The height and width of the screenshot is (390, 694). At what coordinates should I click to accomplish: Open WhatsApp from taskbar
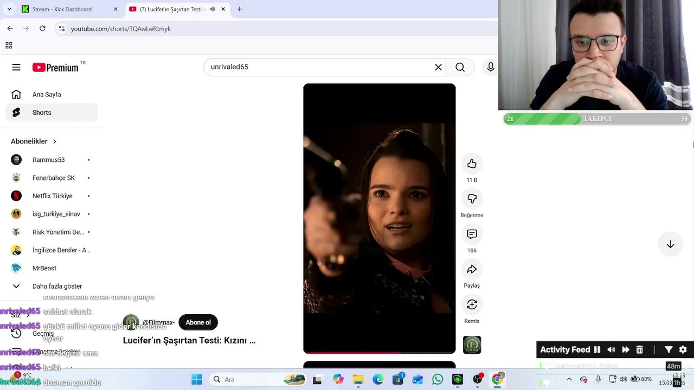(x=438, y=380)
